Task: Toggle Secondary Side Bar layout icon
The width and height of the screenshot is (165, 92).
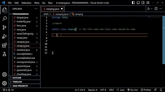Action: 143,3
